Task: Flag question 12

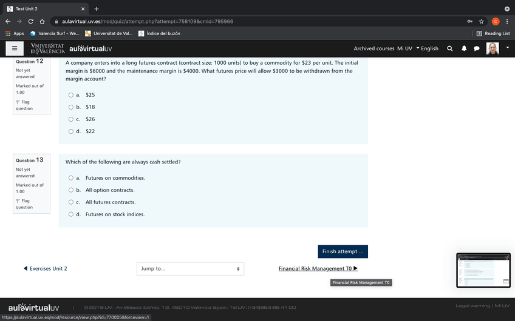Action: [x=24, y=105]
